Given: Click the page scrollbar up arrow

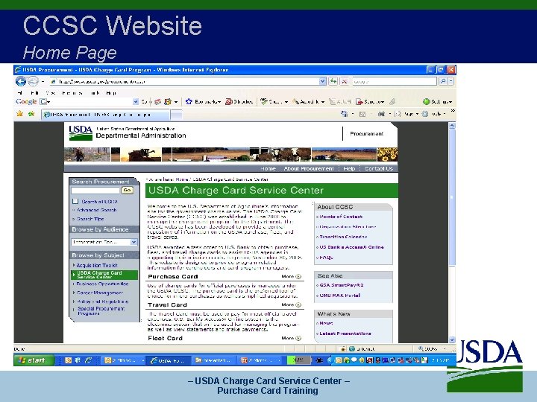Looking at the screenshot, I should [452, 126].
